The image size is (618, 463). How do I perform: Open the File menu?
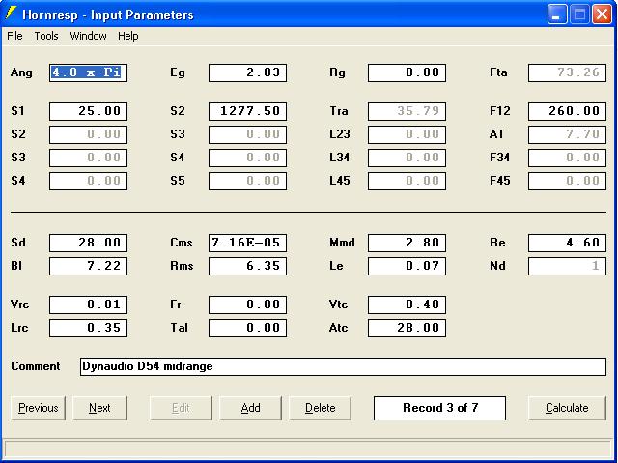14,36
